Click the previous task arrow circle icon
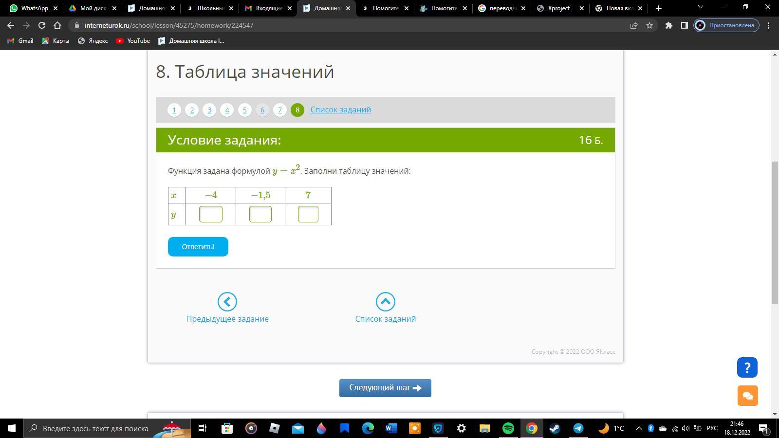 [x=227, y=302]
